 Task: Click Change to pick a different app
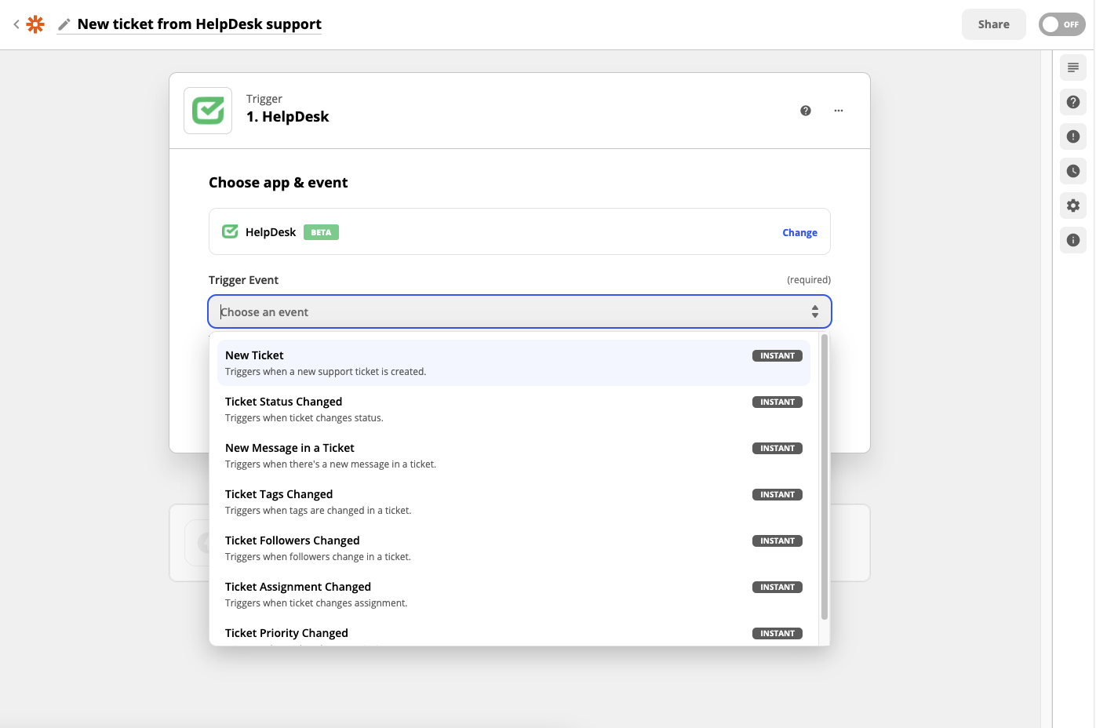coord(799,233)
